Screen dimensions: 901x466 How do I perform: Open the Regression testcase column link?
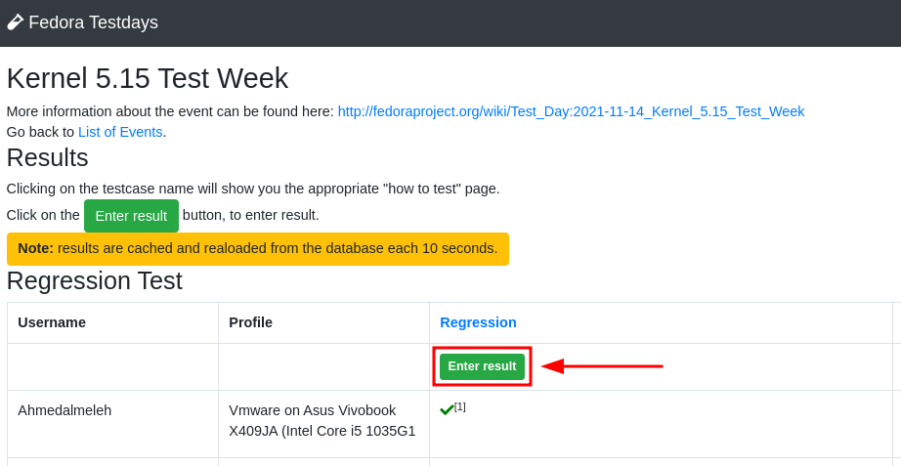tap(478, 322)
